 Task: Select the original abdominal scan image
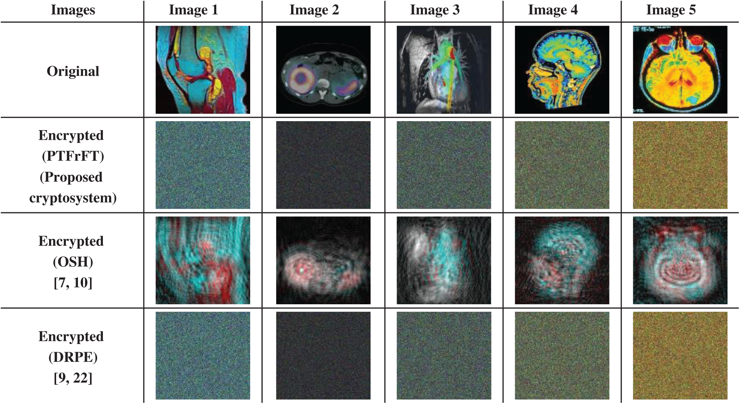(x=323, y=70)
